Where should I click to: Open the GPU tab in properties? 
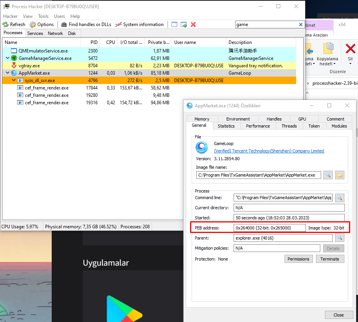point(302,119)
